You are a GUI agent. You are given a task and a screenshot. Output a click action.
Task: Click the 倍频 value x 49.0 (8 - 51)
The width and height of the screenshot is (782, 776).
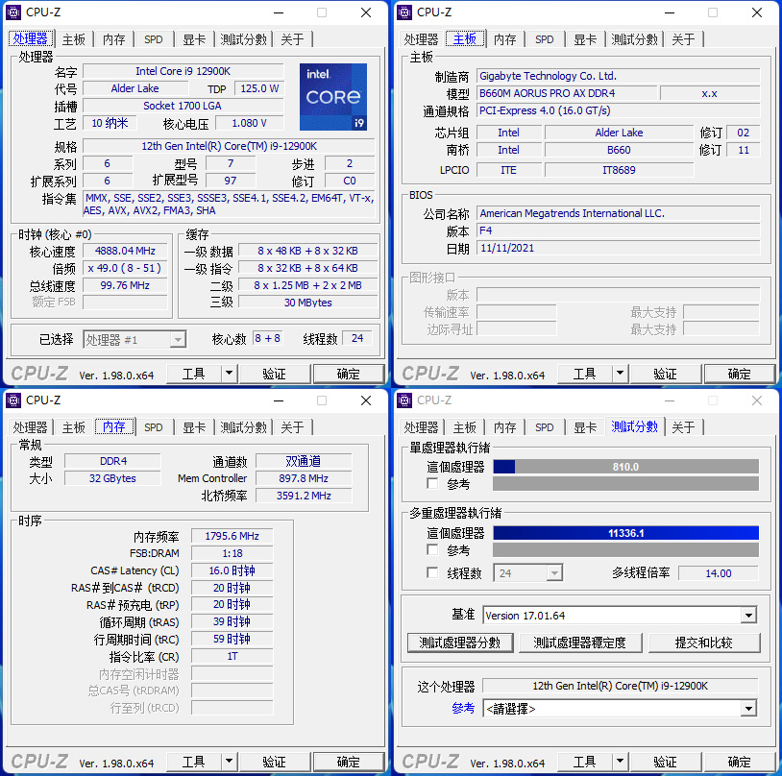[x=125, y=268]
